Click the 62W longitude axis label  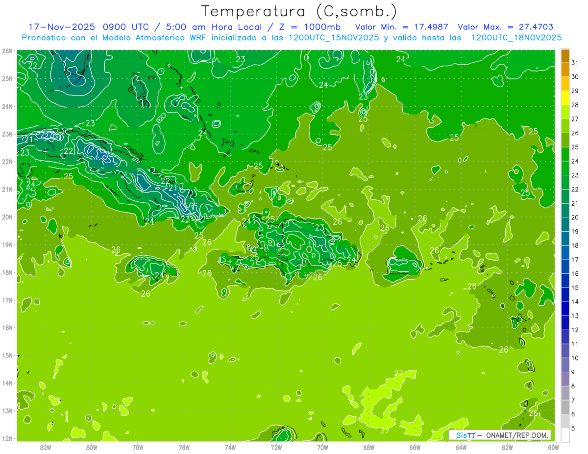[507, 447]
